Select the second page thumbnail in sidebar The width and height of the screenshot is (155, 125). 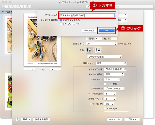tap(8, 91)
